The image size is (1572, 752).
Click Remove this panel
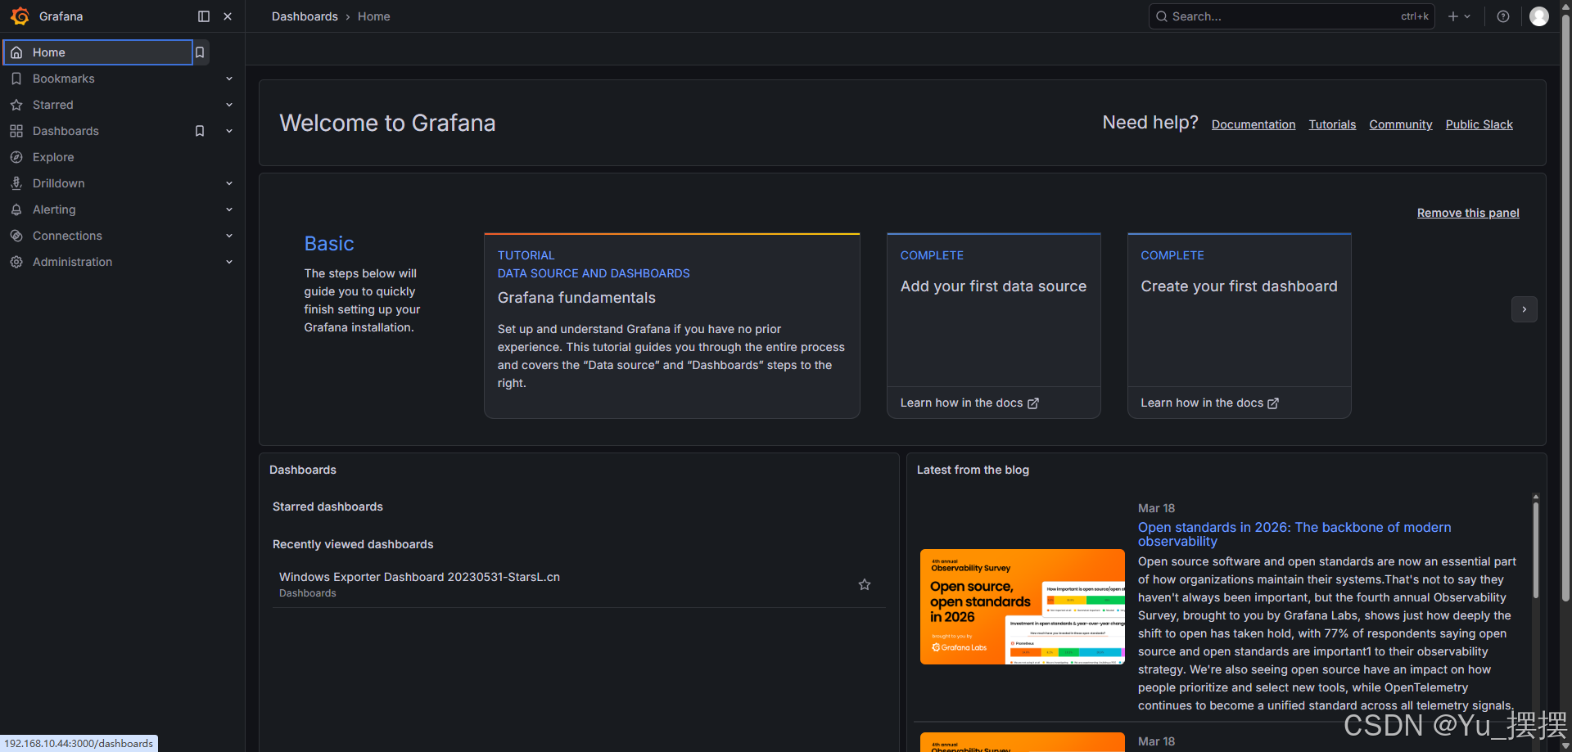click(1468, 213)
